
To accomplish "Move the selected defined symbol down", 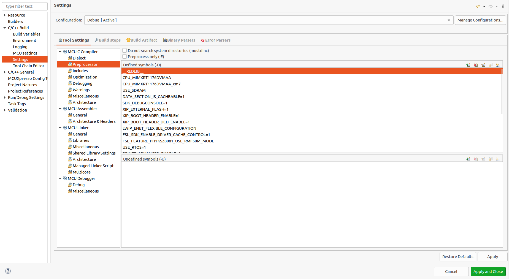I will click(498, 64).
